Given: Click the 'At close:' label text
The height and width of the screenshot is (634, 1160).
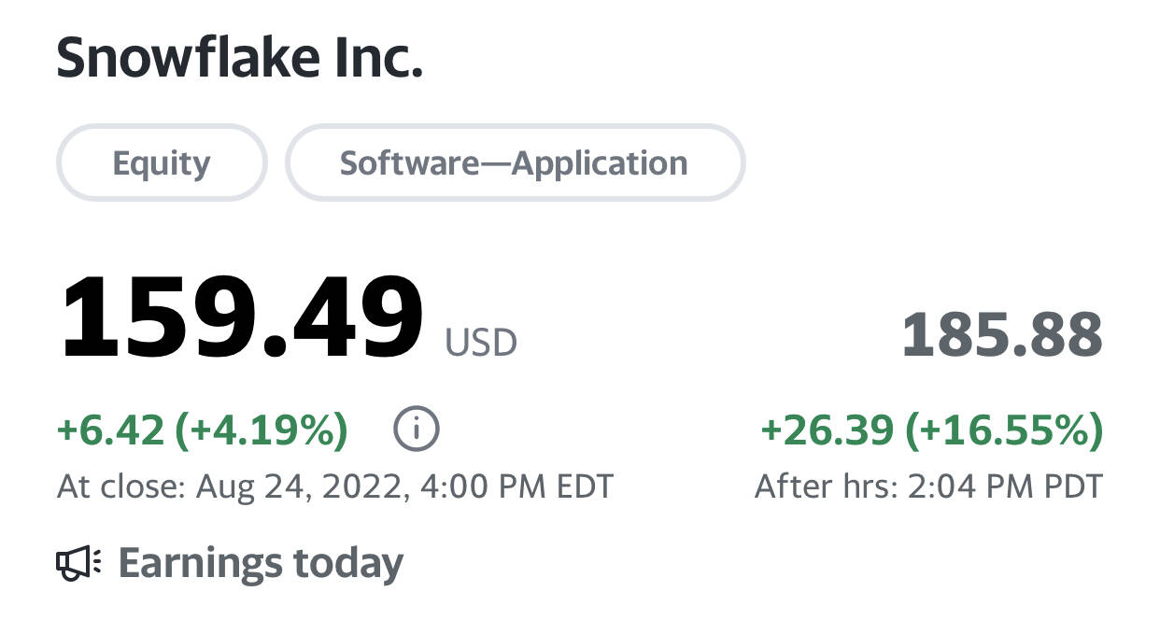Looking at the screenshot, I should (x=121, y=486).
